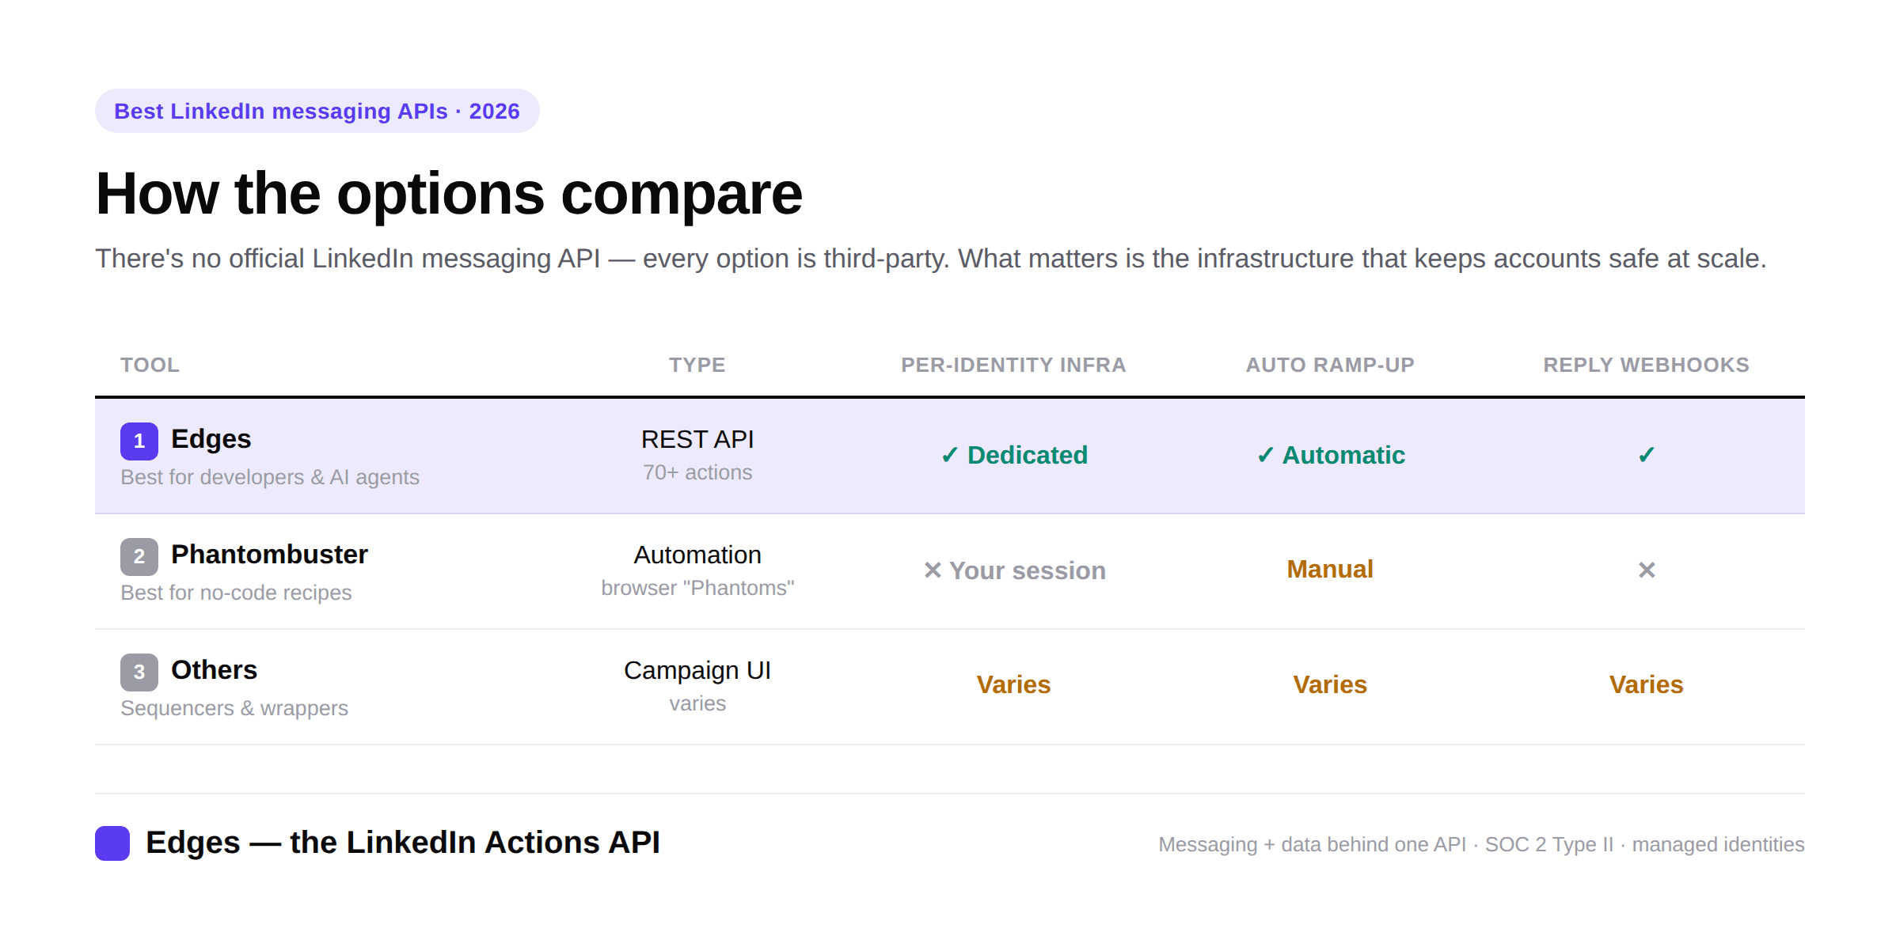Click the 'Phantombuster' tool name
The height and width of the screenshot is (951, 1900).
click(x=269, y=555)
